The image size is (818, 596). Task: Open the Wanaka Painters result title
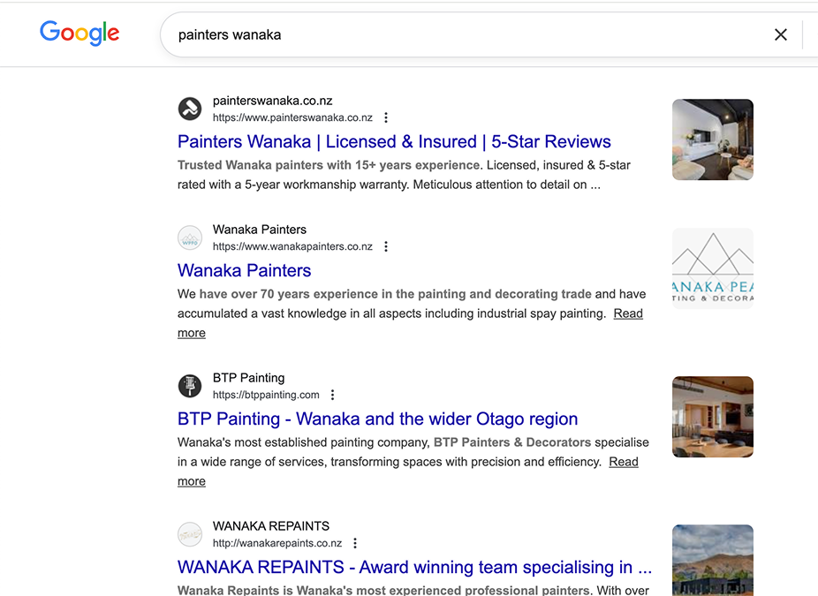[x=244, y=270]
